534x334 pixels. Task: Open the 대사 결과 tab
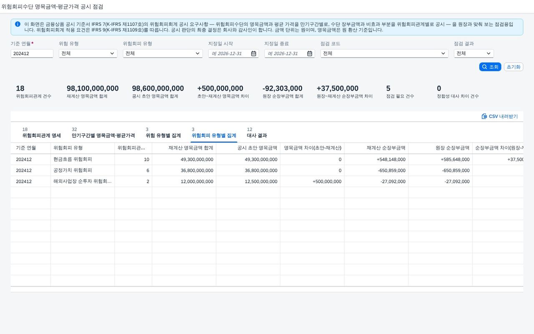click(257, 133)
